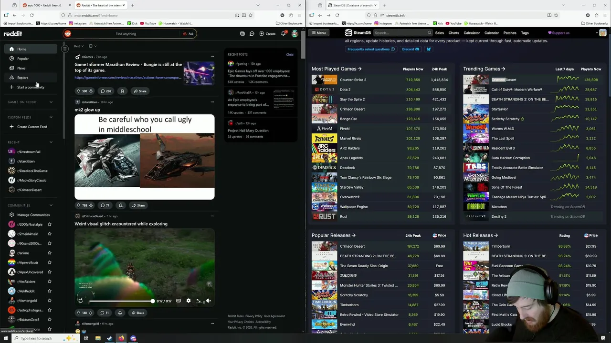Screen dimensions: 611x343
Task: Replay the Crimson Desert glitch video
Action: tap(80, 301)
